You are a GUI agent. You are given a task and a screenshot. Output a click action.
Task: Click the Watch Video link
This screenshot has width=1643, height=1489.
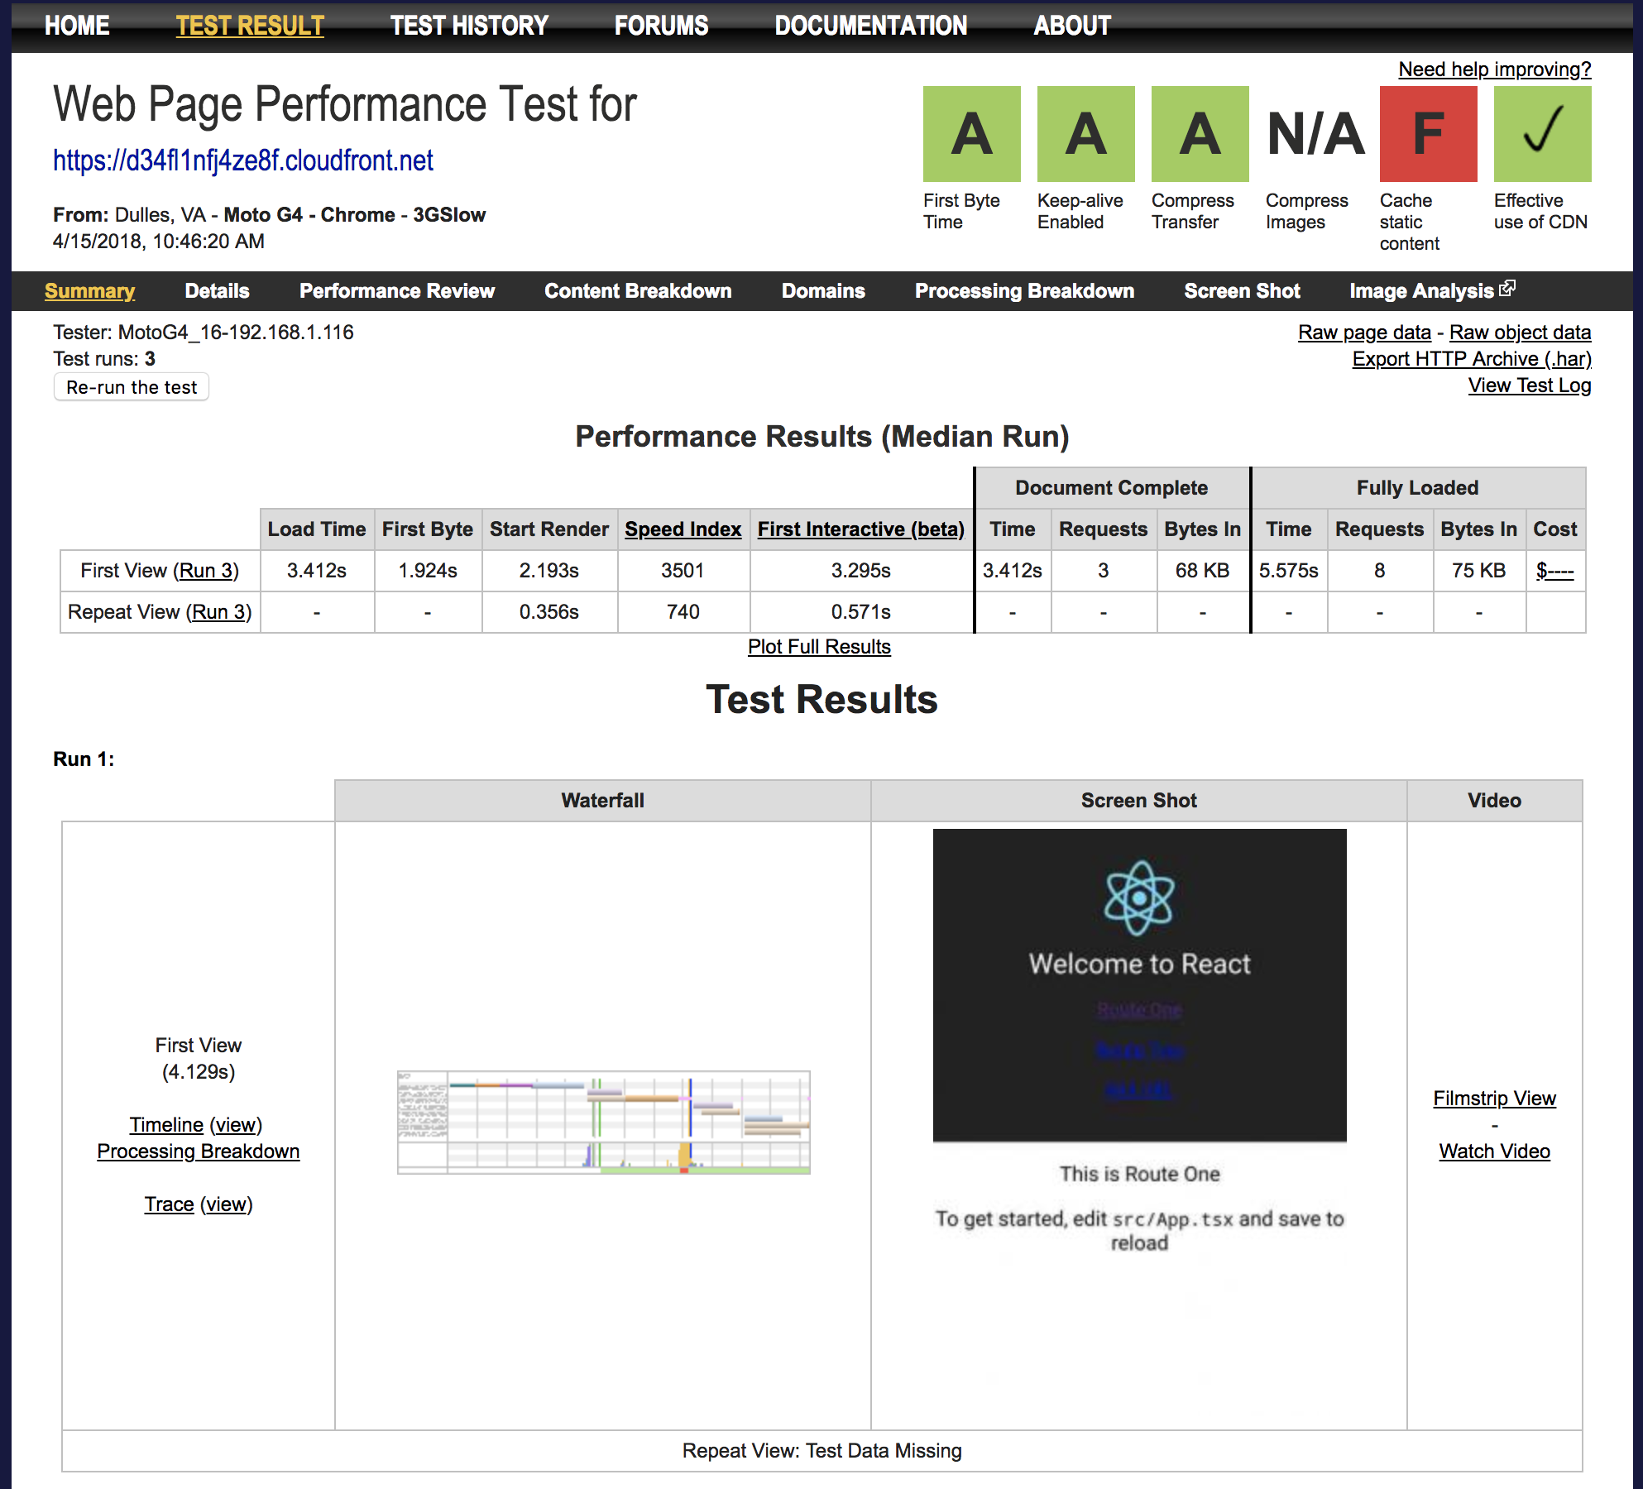pos(1494,1151)
